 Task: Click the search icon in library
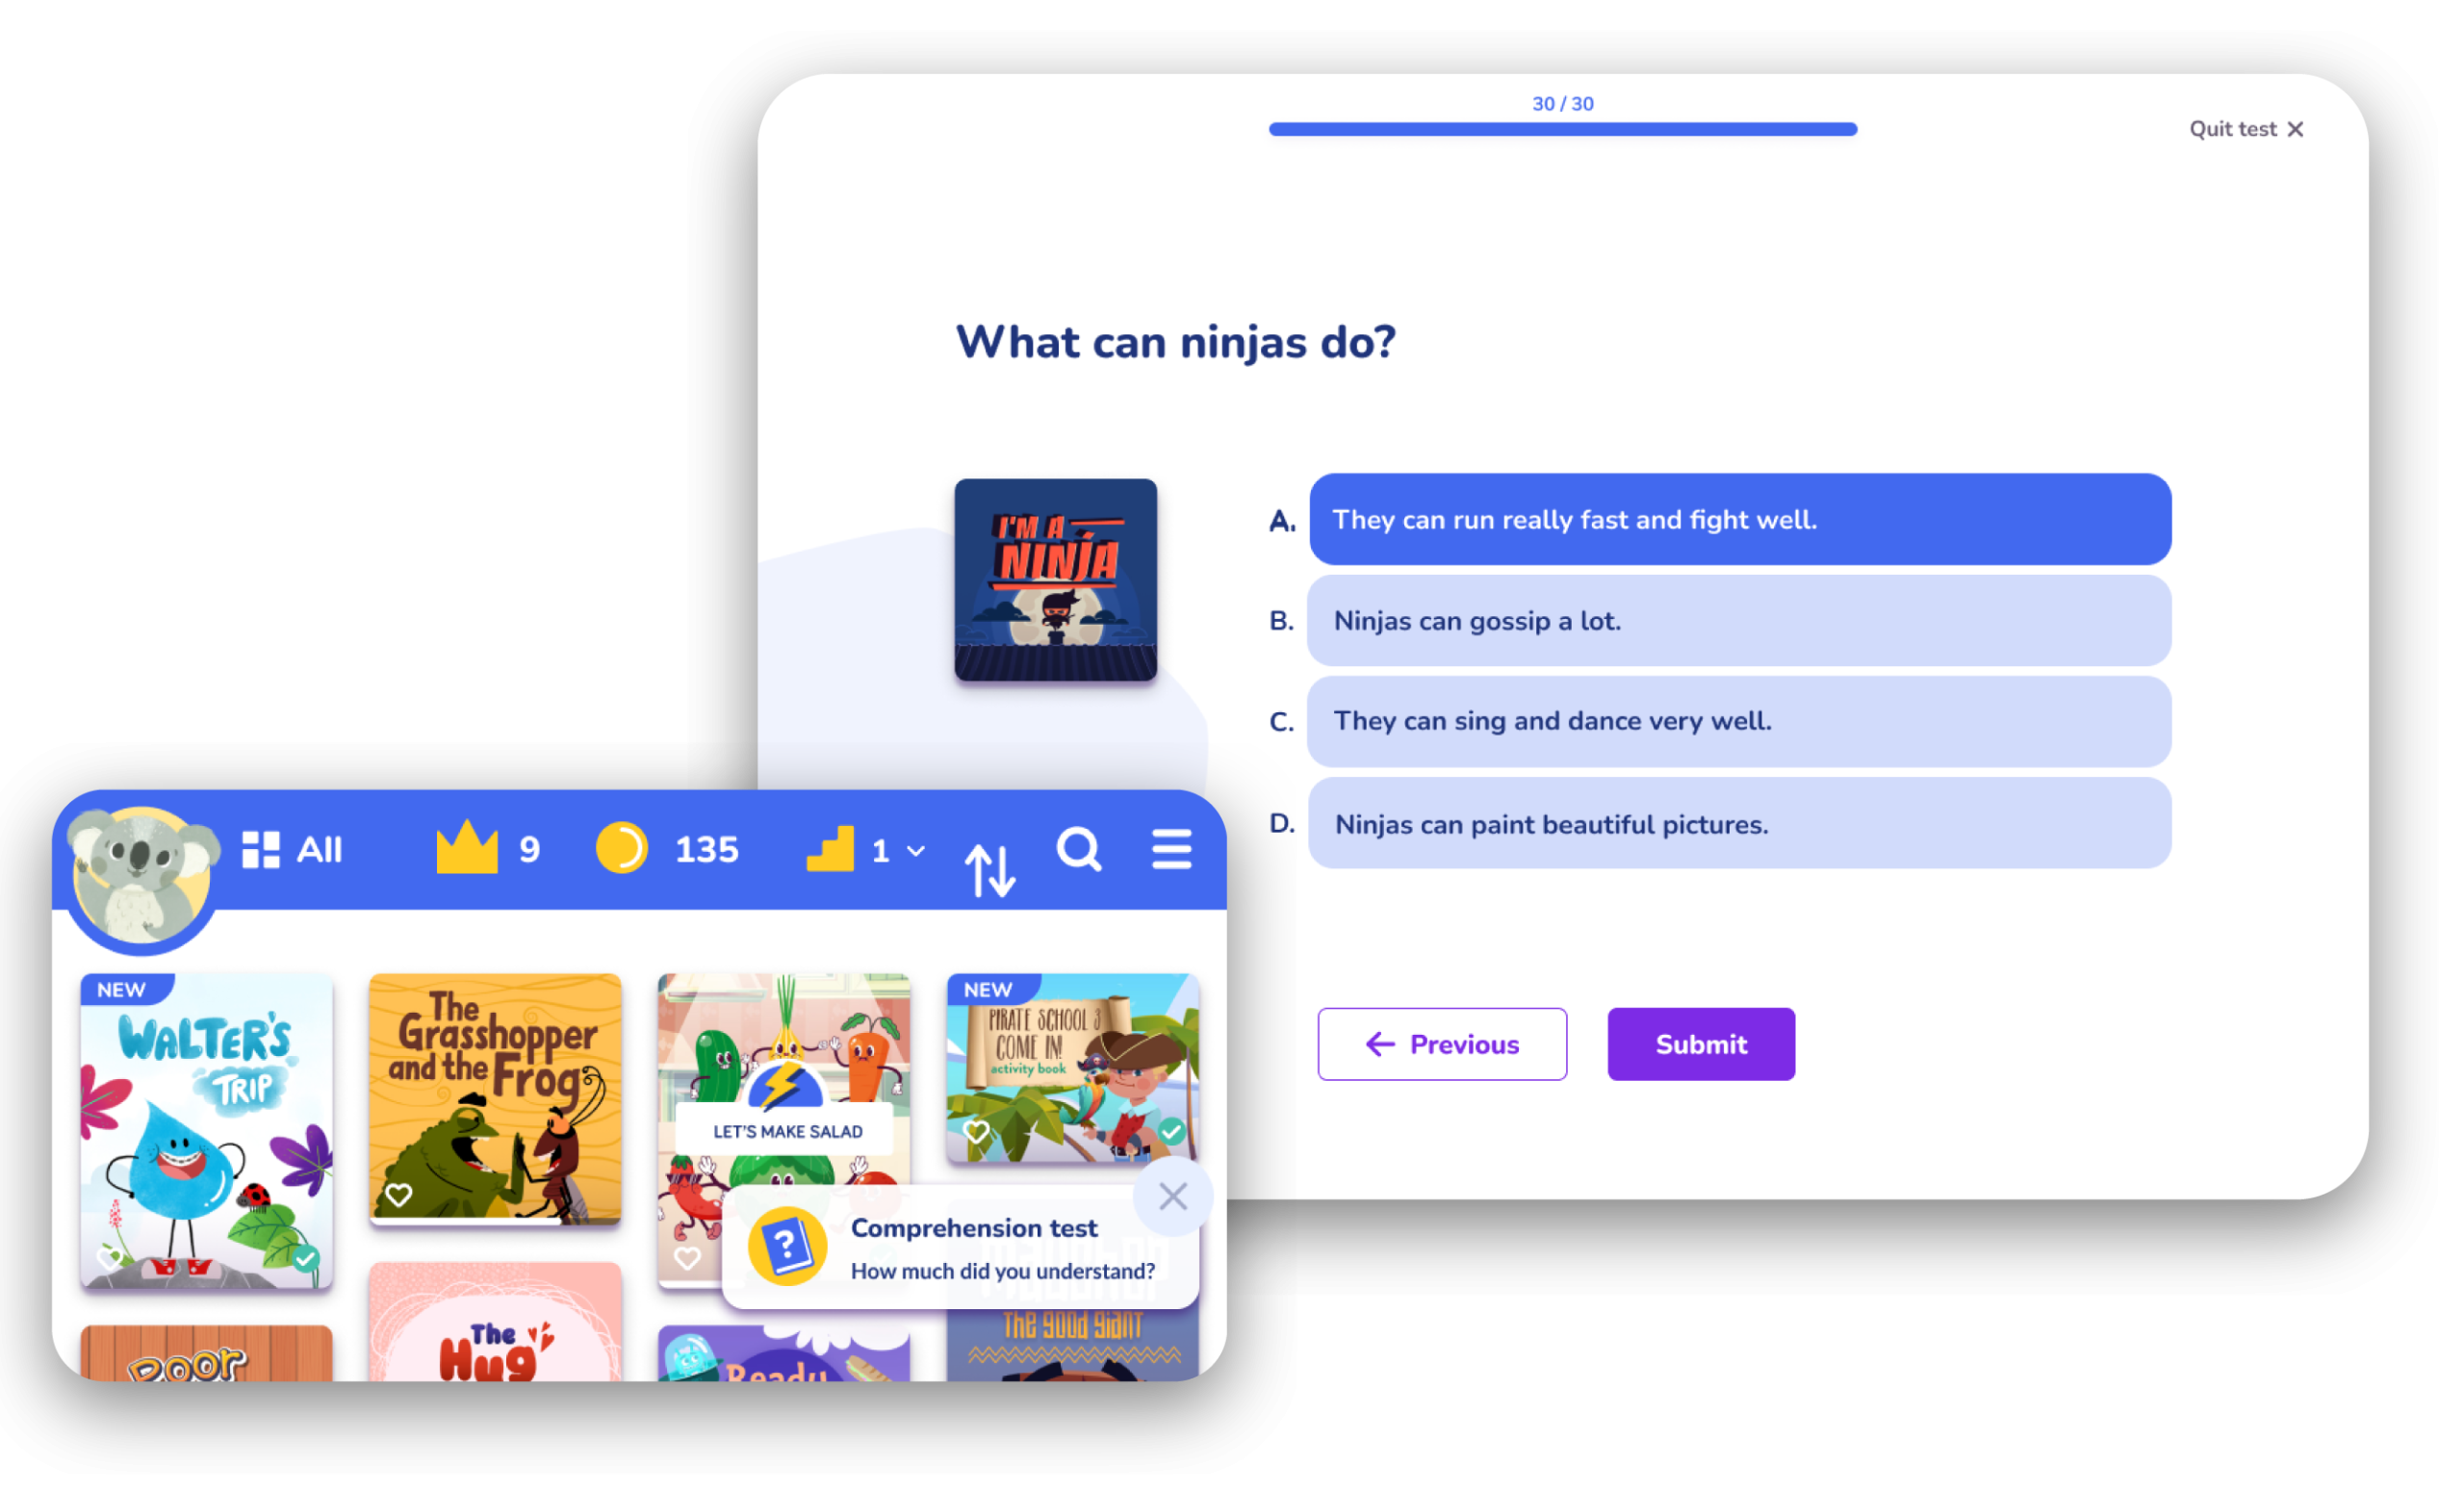click(1079, 850)
